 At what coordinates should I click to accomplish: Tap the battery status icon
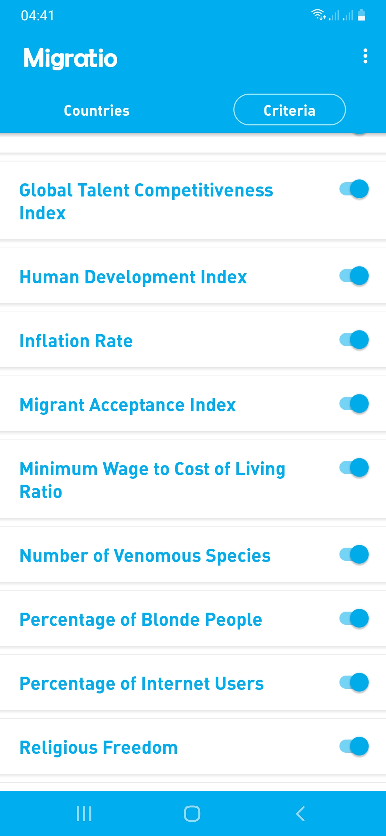click(361, 15)
